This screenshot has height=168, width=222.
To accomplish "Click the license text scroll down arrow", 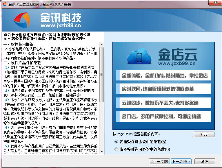I will coord(102,152).
